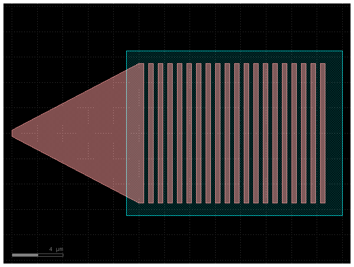Click the cyan strip above the grating bars

pyautogui.click(x=234, y=57)
